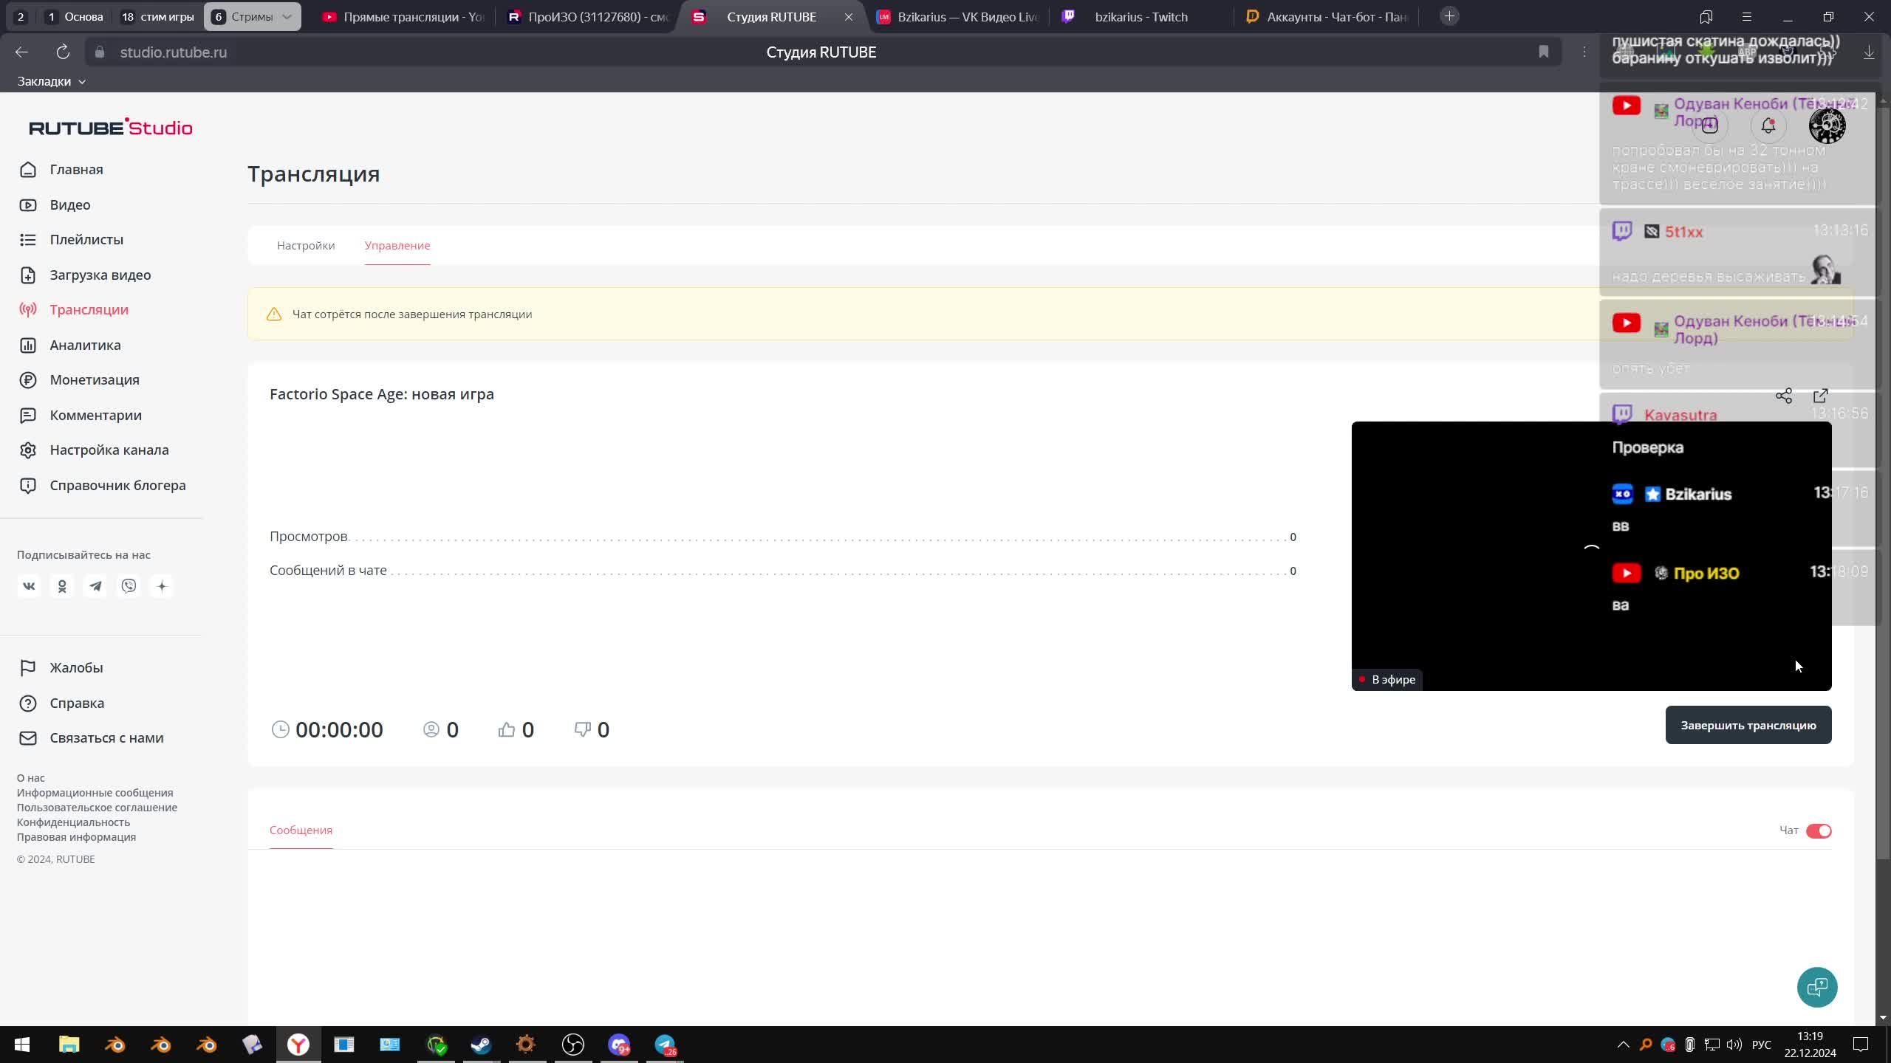Click the VK social icon in the sidebar
Screen dimensions: 1891x1063
[29, 586]
